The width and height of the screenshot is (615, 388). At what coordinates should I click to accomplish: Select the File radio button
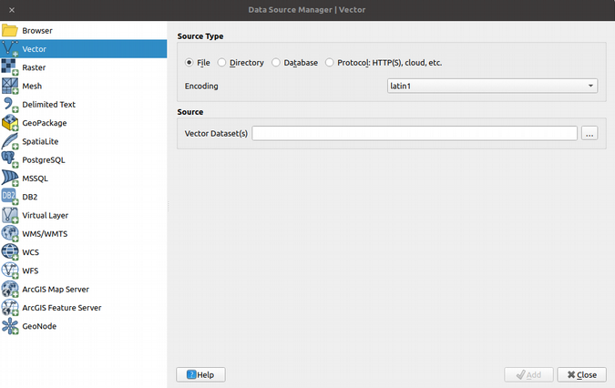[x=190, y=63]
